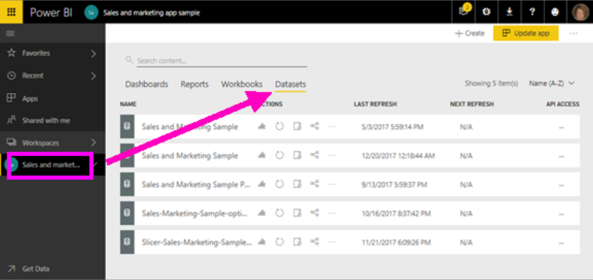View related items for dataset refreshed 5/3/2017
593x280 pixels.
point(315,126)
